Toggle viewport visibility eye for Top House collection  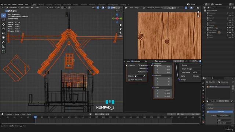point(230,33)
